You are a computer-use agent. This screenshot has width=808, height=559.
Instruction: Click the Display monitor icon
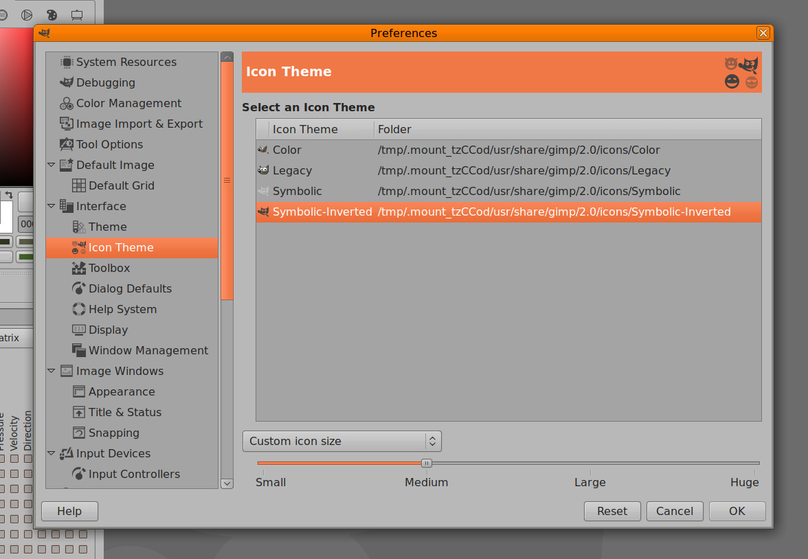click(79, 330)
